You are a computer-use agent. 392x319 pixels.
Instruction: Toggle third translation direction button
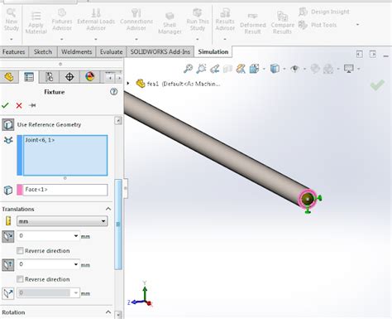(x=8, y=293)
